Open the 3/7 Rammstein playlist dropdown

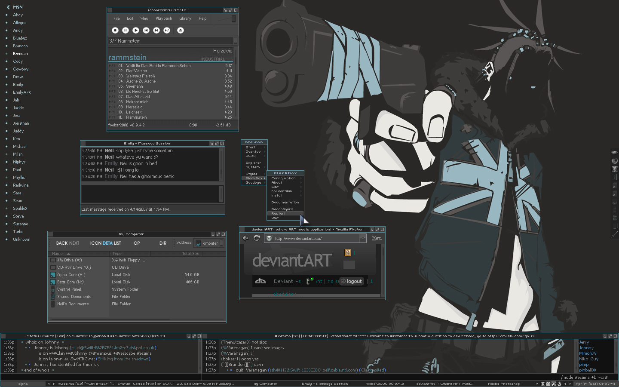pos(235,41)
